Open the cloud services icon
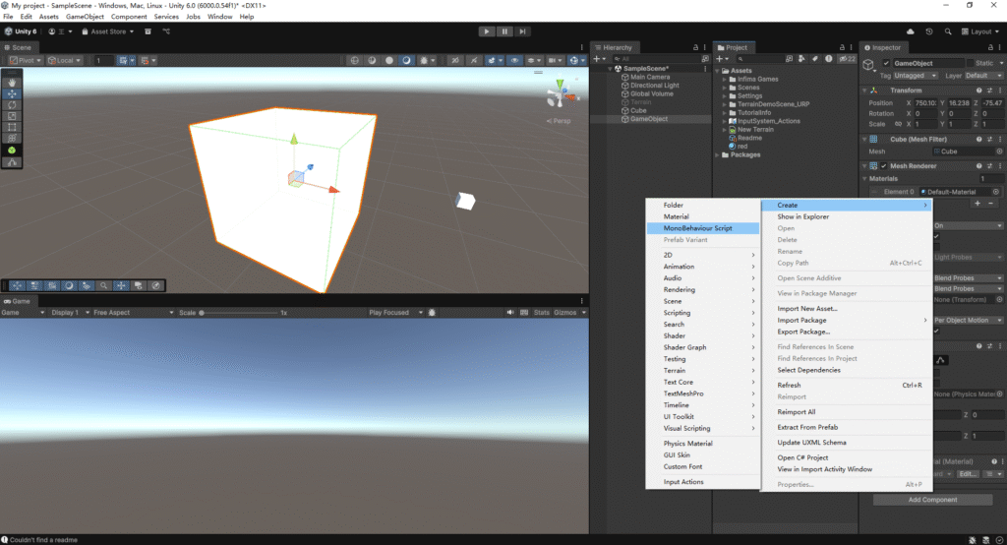Viewport: 1007px width, 545px height. (x=910, y=31)
